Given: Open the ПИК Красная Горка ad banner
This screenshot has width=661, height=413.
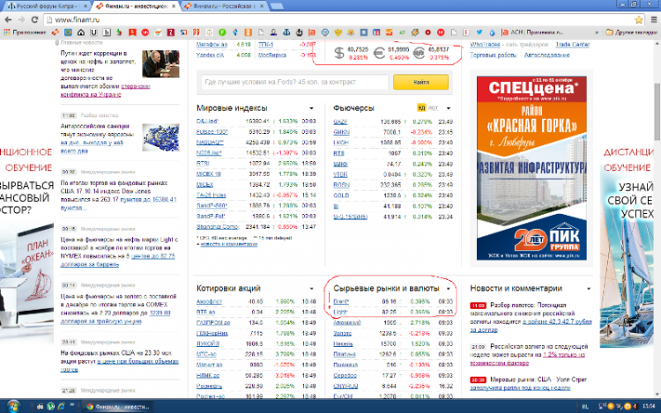Looking at the screenshot, I should pyautogui.click(x=531, y=167).
